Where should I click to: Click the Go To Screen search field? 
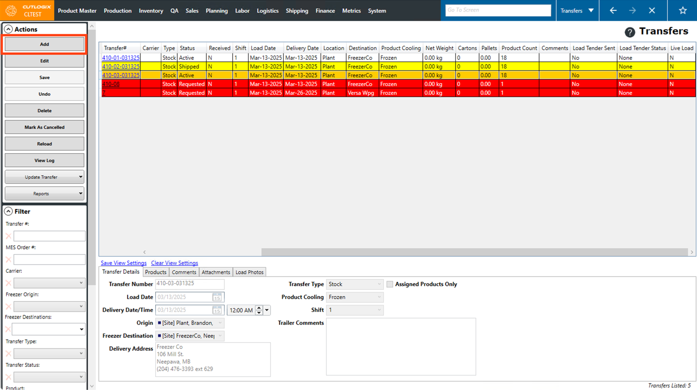(x=498, y=10)
